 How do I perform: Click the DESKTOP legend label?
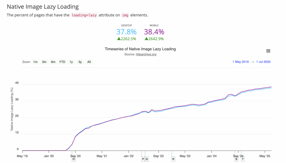[127, 25]
